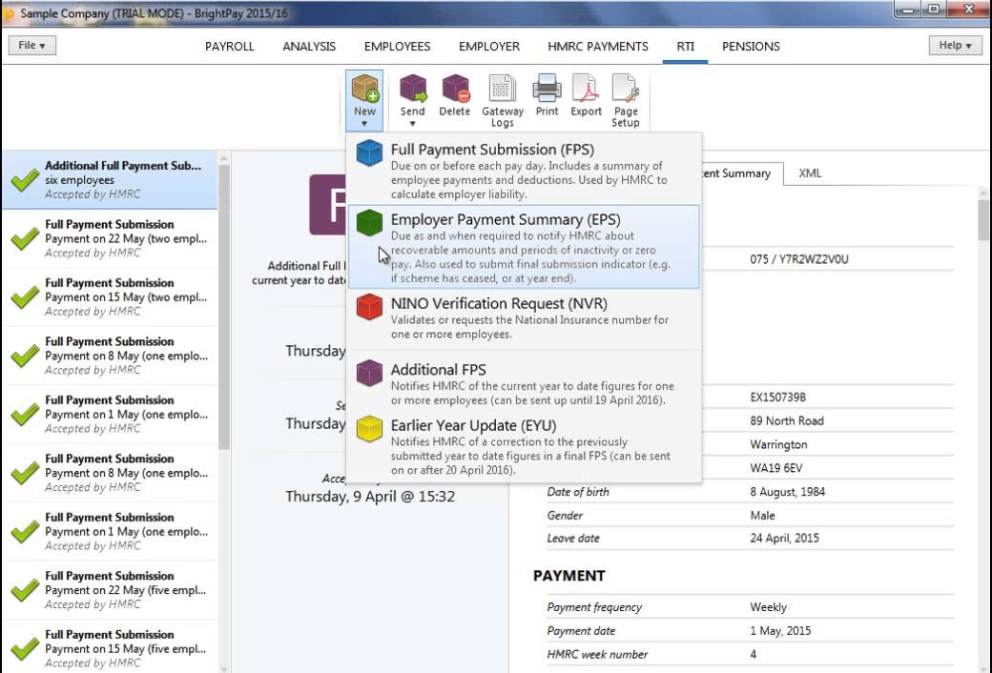The image size is (992, 673).
Task: Select submission Payment on 22 May (five empl...)
Action: coord(110,590)
